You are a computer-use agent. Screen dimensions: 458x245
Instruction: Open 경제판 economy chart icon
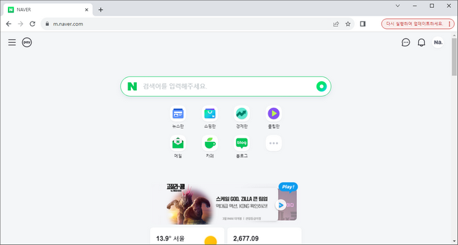point(242,114)
